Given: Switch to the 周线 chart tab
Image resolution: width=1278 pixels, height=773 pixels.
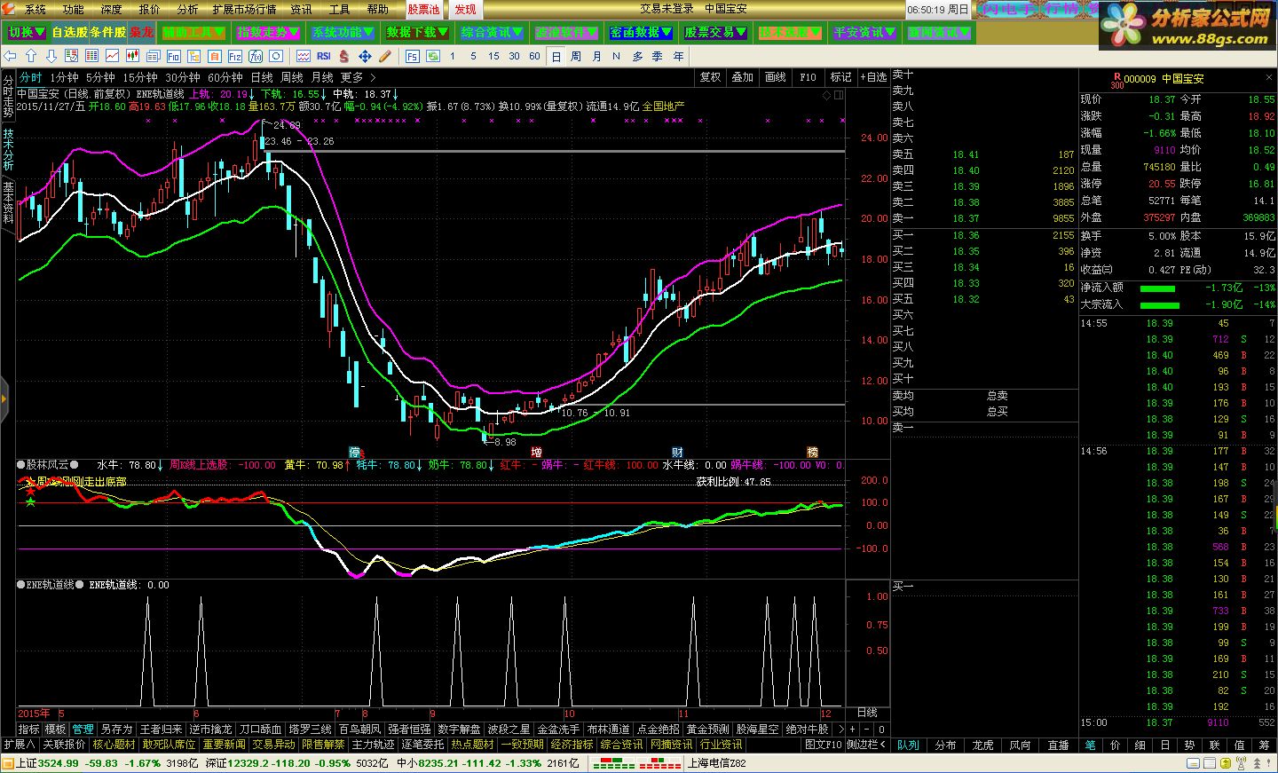Looking at the screenshot, I should 292,77.
